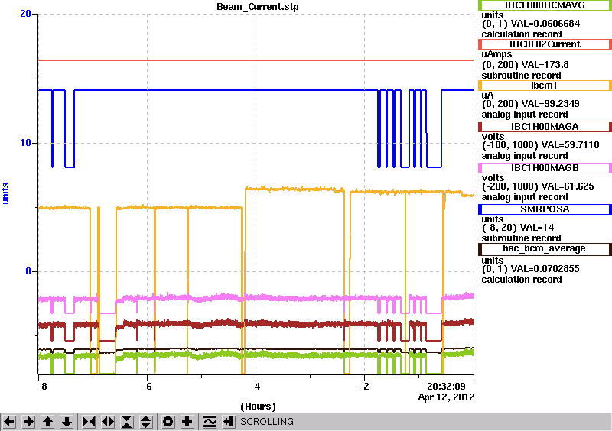Viewport: 612px width, 431px height.
Task: Click 'calculation record' under hac_bcm_average
Action: point(522,280)
